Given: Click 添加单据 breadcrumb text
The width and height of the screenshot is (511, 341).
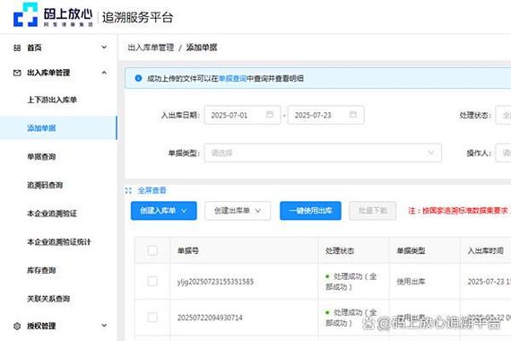Looking at the screenshot, I should 202,48.
